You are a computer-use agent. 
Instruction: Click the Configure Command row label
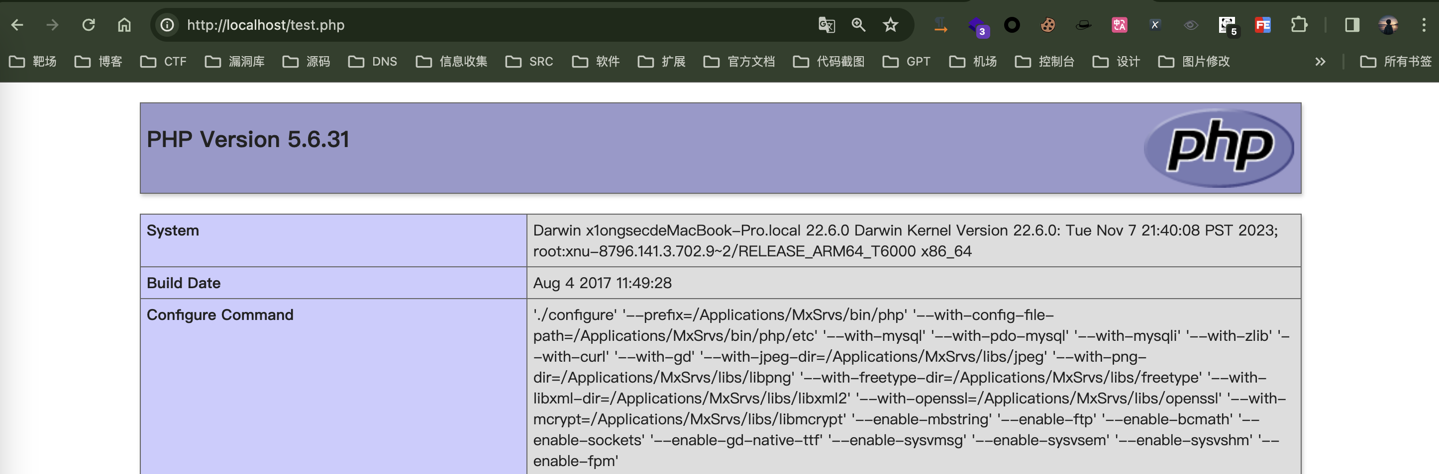[x=220, y=315]
